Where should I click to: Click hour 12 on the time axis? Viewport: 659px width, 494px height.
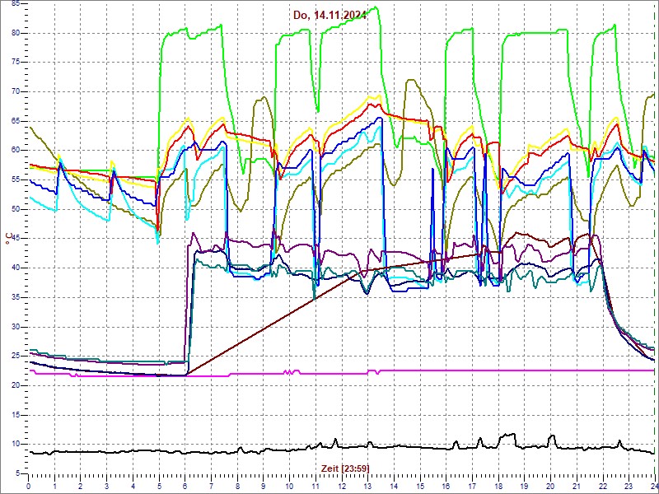[x=342, y=486]
